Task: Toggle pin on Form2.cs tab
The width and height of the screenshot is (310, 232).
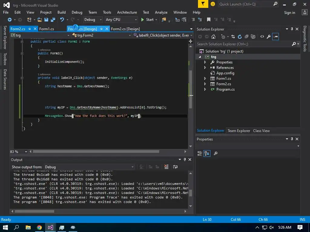Action: point(29,29)
